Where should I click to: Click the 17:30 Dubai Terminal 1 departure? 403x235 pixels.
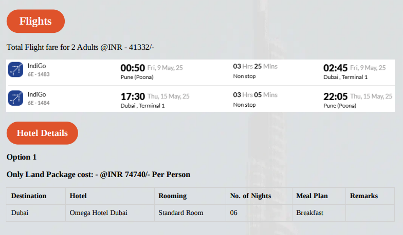pyautogui.click(x=133, y=96)
